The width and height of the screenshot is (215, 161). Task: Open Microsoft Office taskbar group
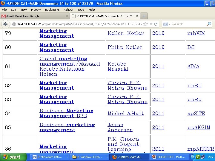point(50,157)
